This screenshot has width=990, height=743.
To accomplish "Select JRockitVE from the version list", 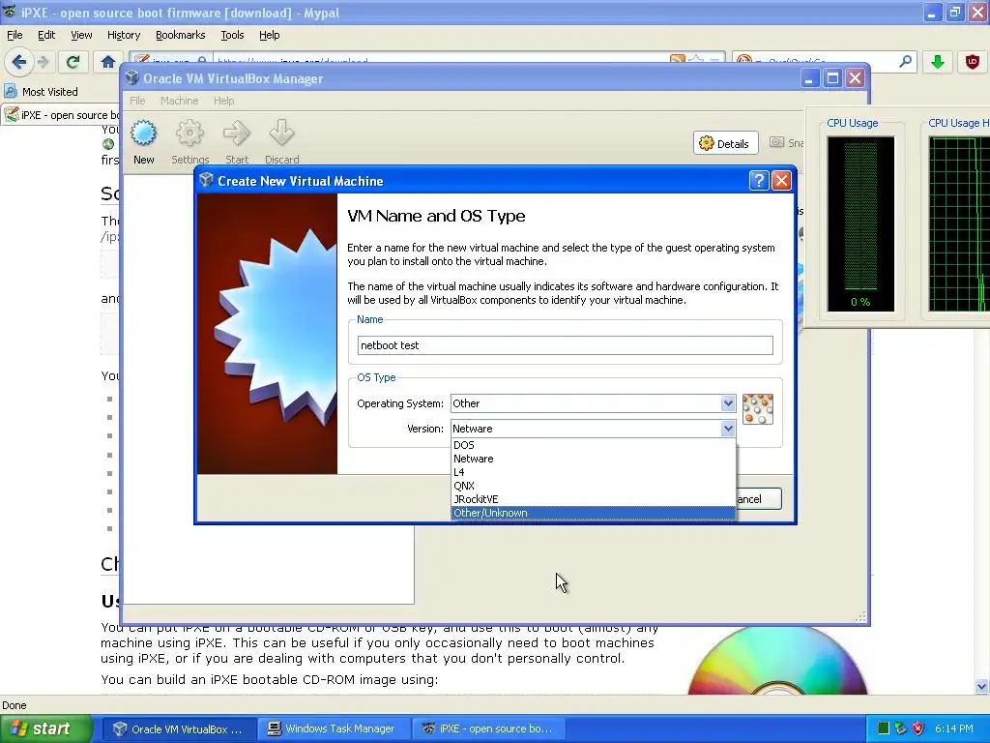I will [594, 499].
